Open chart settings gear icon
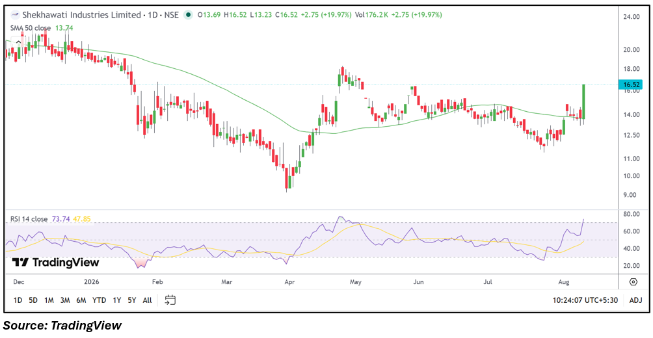The image size is (653, 338). pos(633,282)
